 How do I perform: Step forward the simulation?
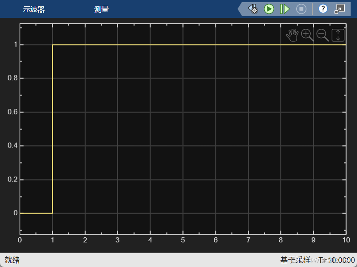[285, 9]
